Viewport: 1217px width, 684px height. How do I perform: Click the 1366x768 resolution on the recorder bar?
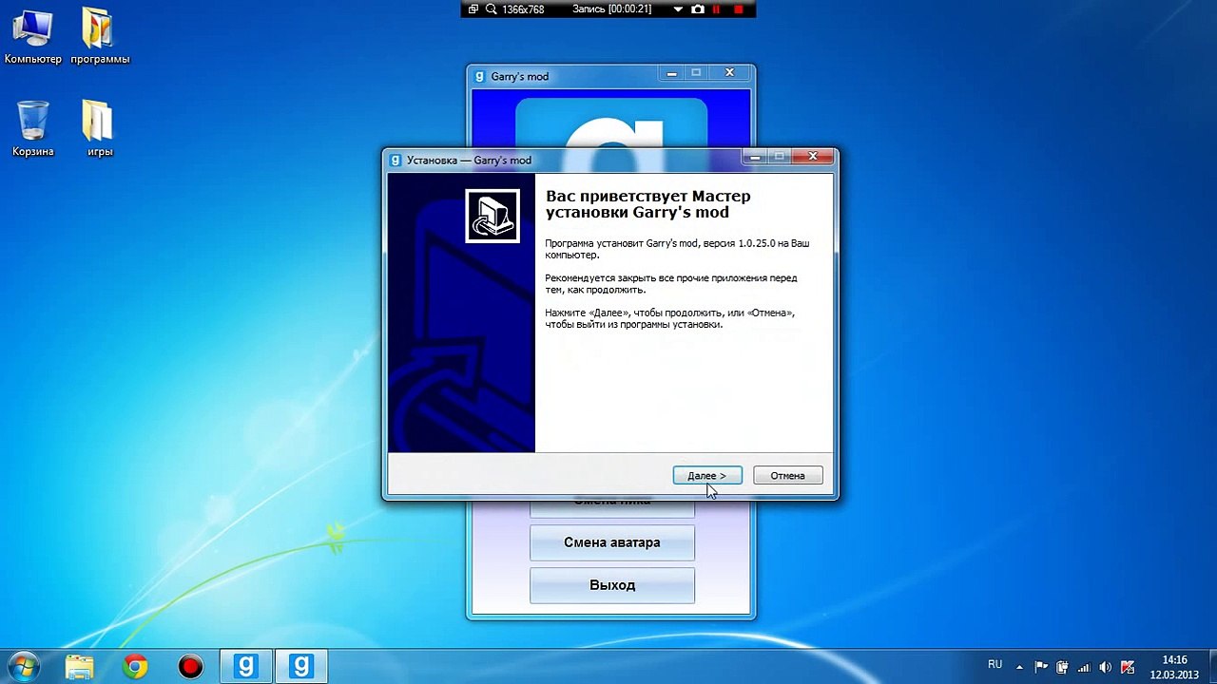pyautogui.click(x=522, y=9)
